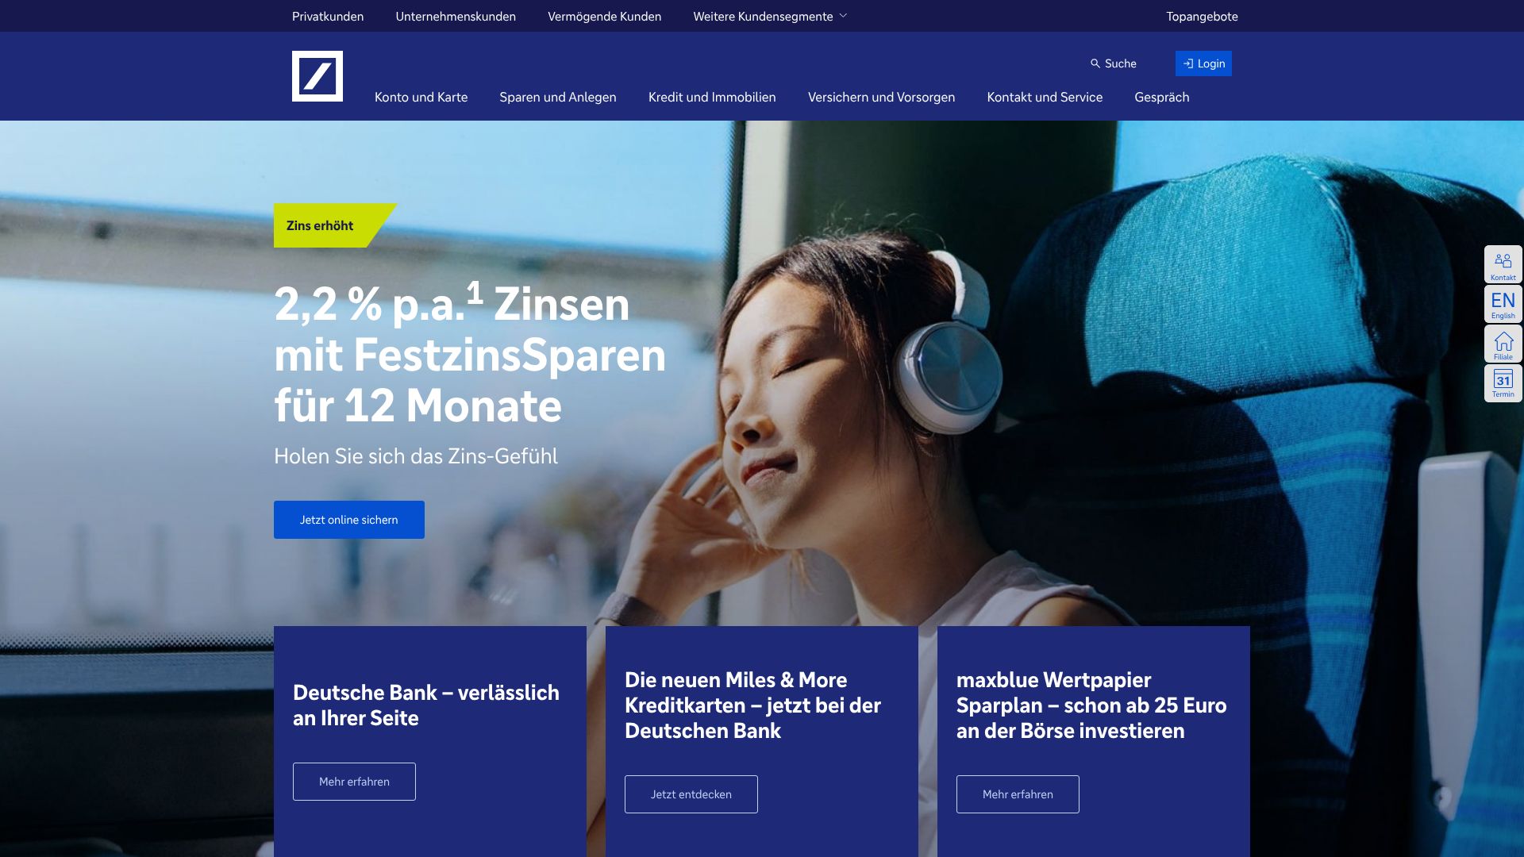Switch language via EN English icon

point(1503,304)
